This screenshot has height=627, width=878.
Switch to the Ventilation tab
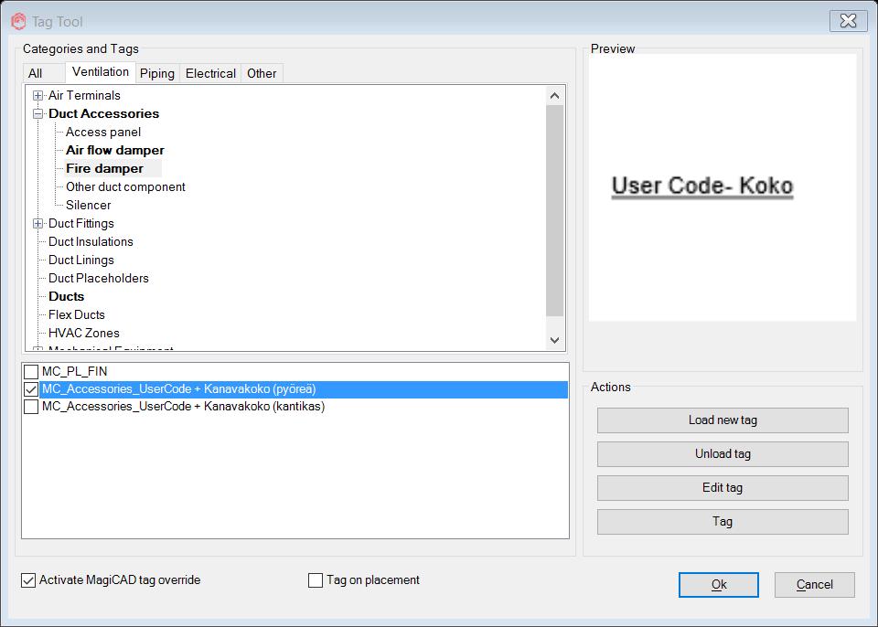101,71
